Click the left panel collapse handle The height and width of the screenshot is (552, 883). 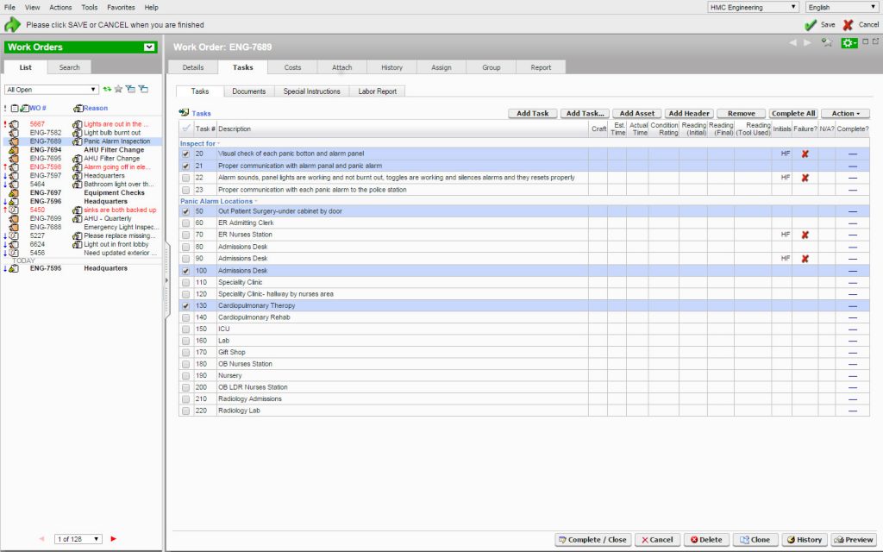166,280
